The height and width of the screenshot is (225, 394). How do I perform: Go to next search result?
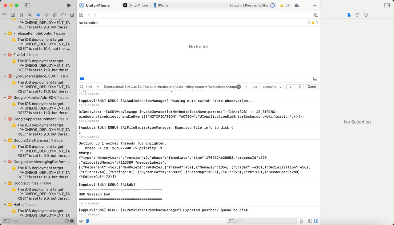[x=300, y=87]
